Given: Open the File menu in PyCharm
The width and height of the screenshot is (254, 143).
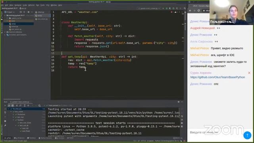Looking at the screenshot, I should click(2, 5).
